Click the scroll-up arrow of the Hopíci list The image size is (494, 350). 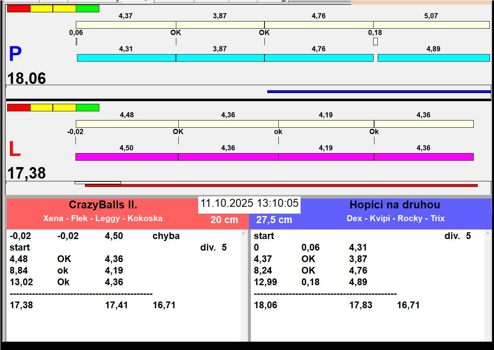coord(488,234)
